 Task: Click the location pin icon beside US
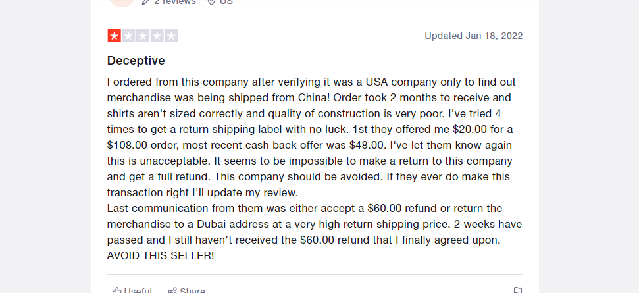pos(211,1)
